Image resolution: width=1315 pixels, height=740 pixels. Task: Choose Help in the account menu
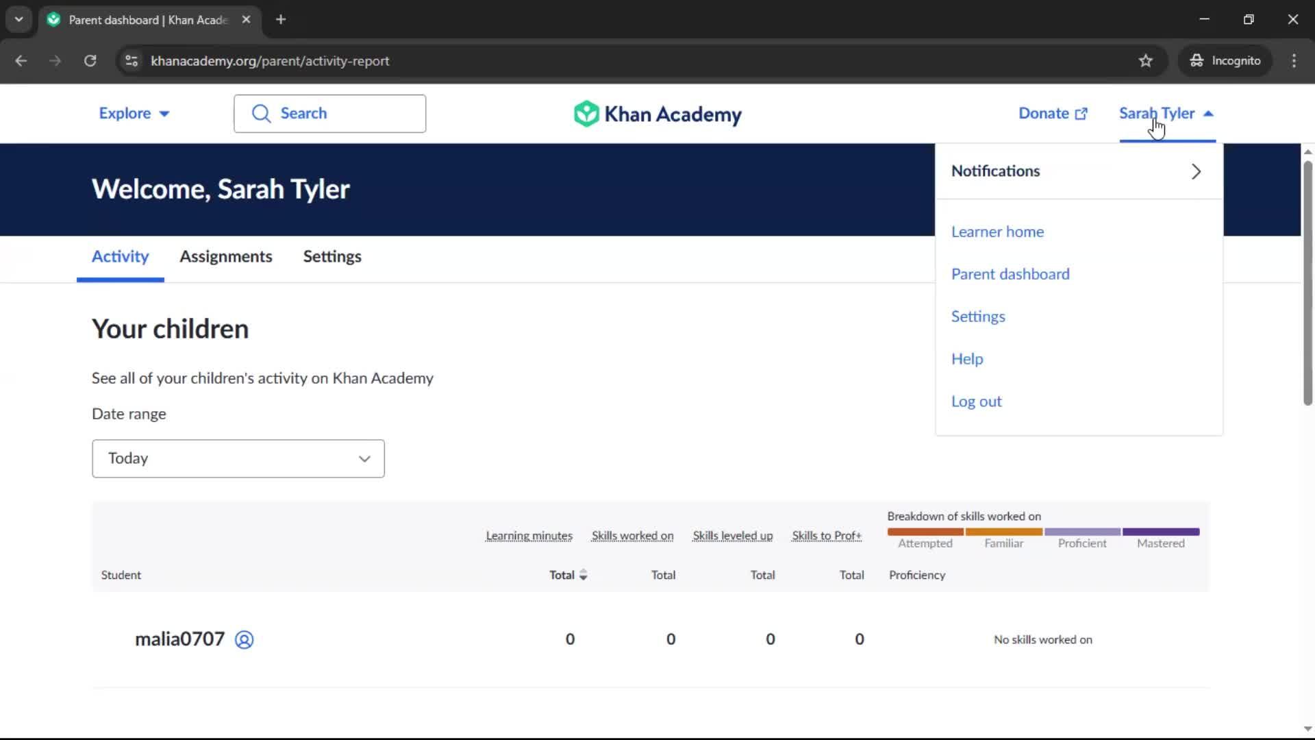[967, 360]
